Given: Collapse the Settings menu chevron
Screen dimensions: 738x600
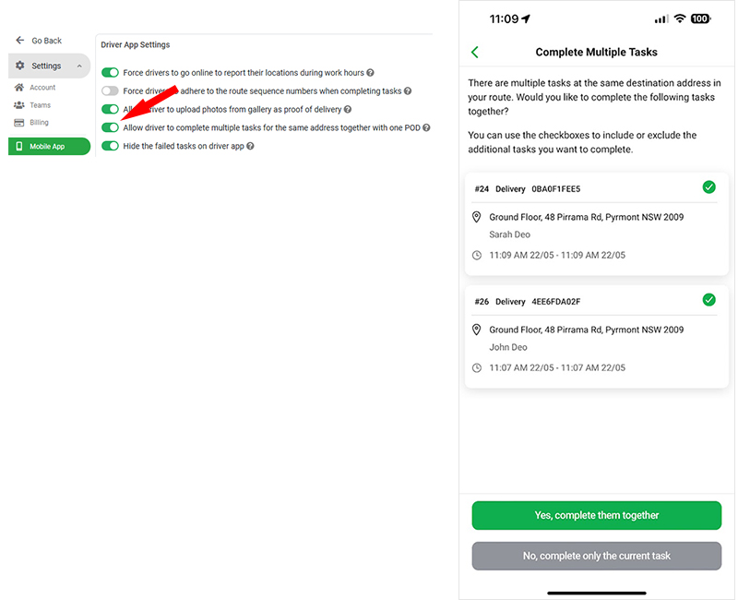Looking at the screenshot, I should 79,66.
